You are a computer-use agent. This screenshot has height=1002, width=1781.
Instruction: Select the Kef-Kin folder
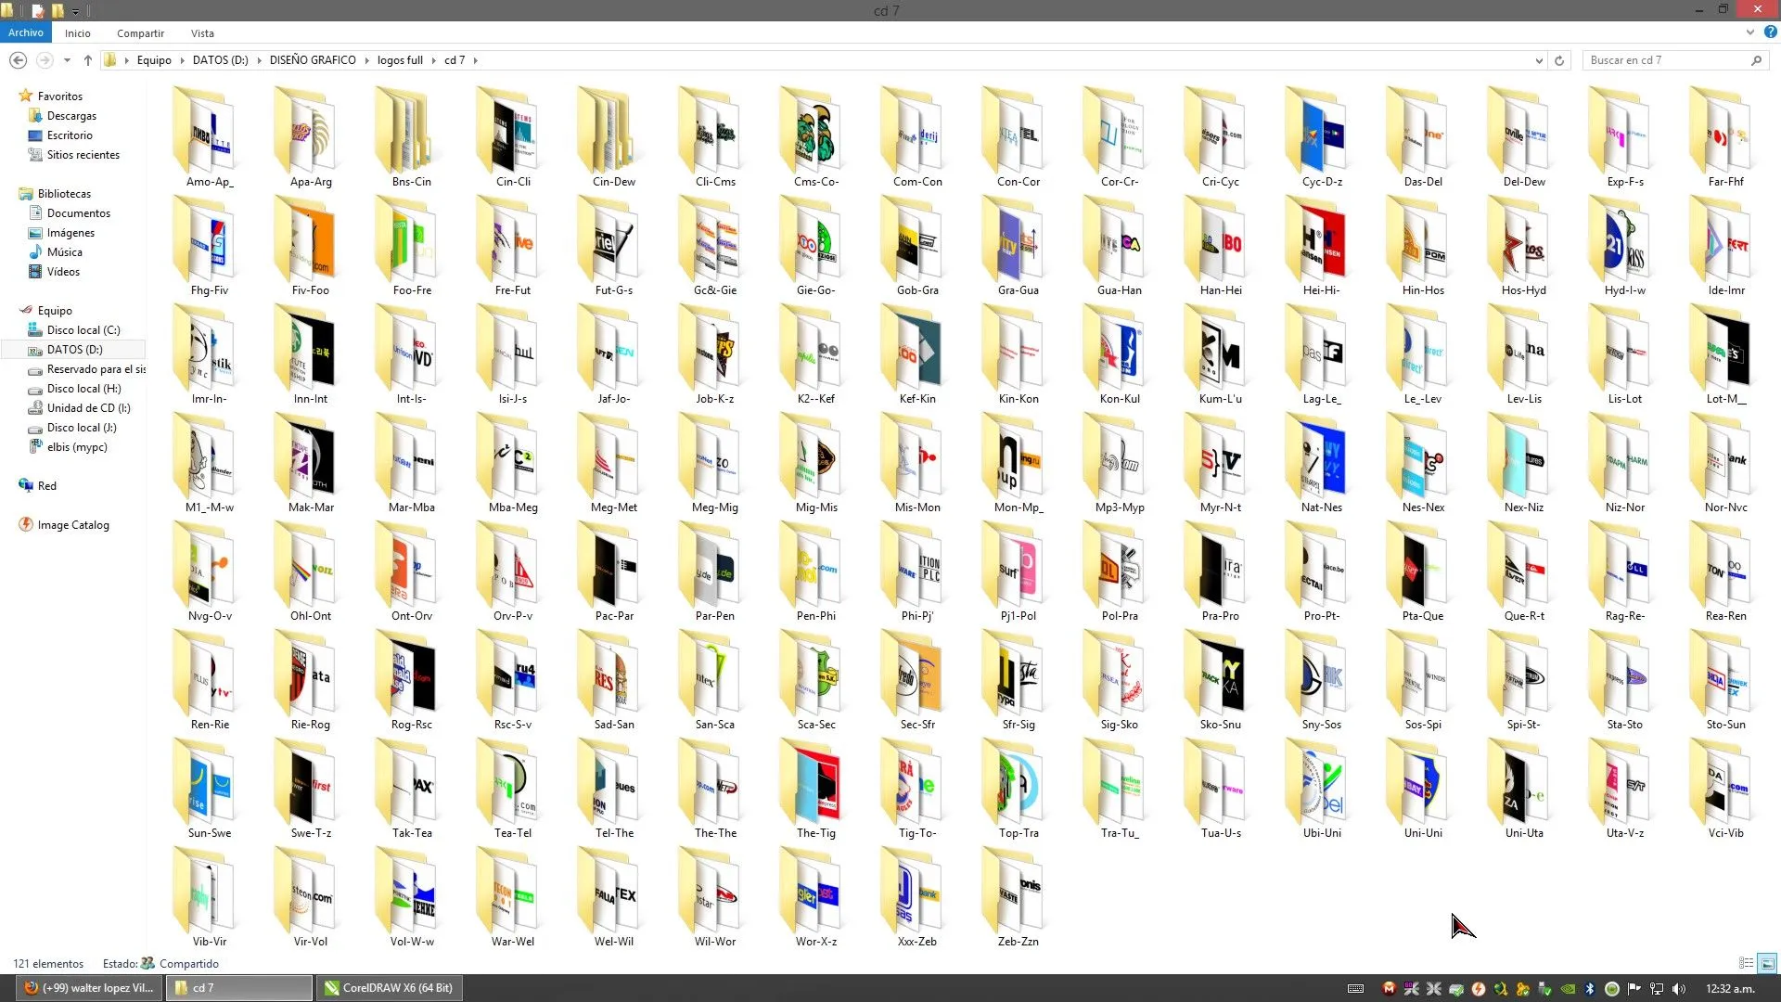click(917, 354)
